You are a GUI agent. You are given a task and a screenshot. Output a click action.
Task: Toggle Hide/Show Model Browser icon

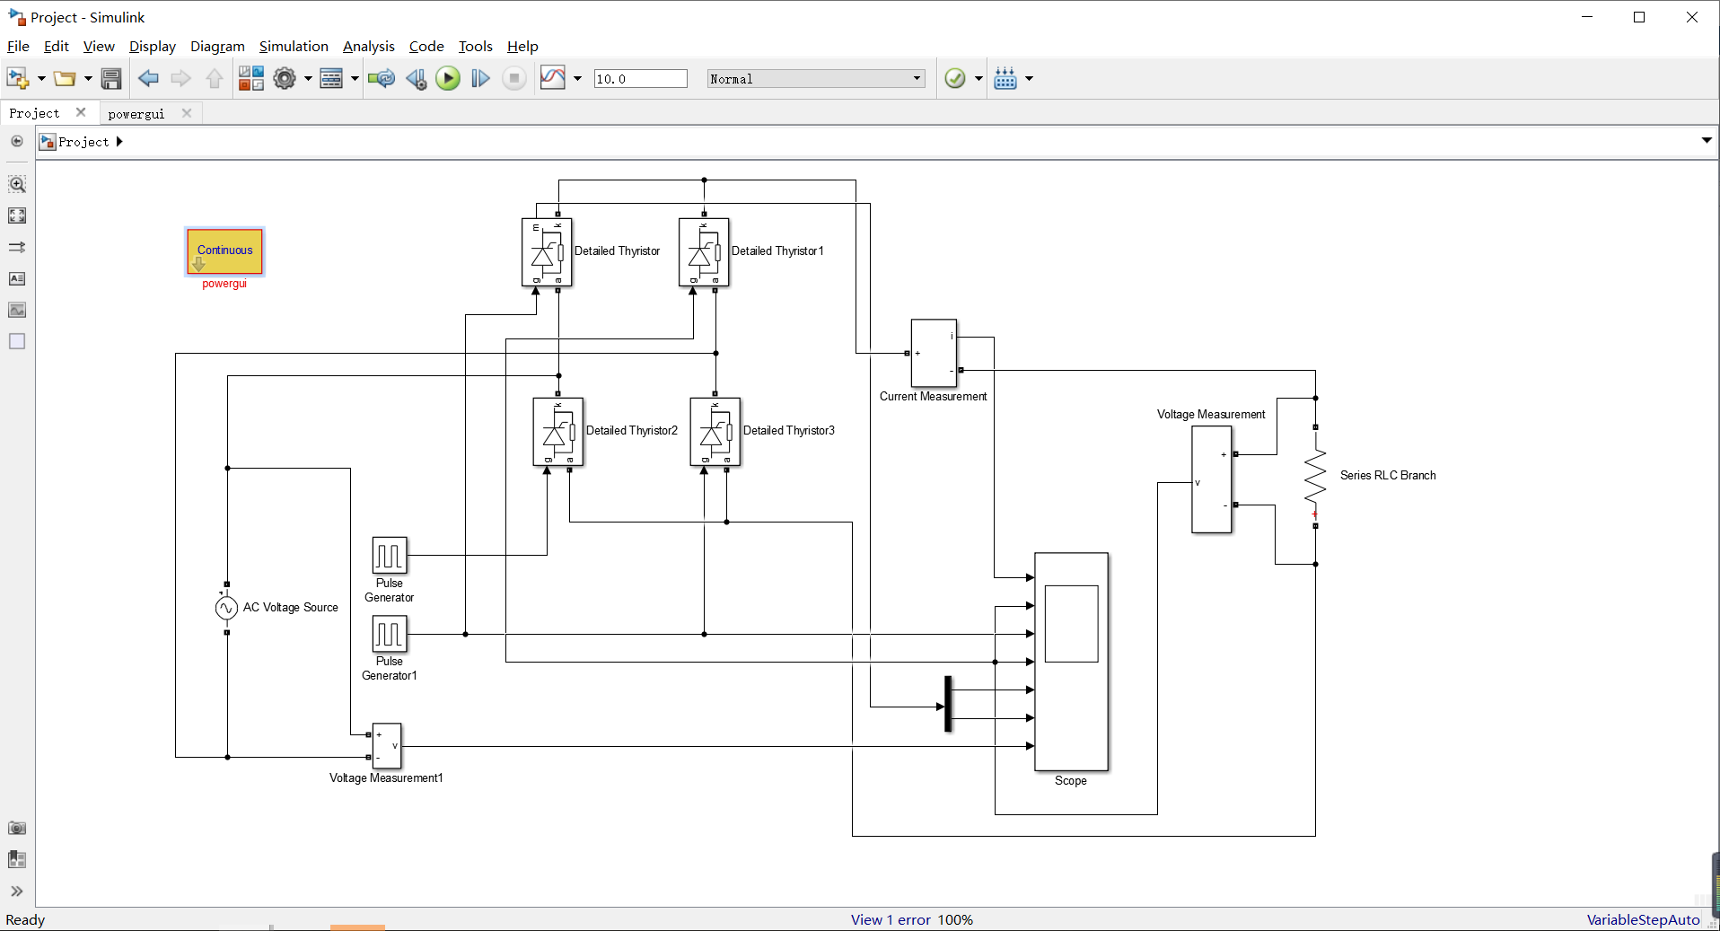(16, 141)
